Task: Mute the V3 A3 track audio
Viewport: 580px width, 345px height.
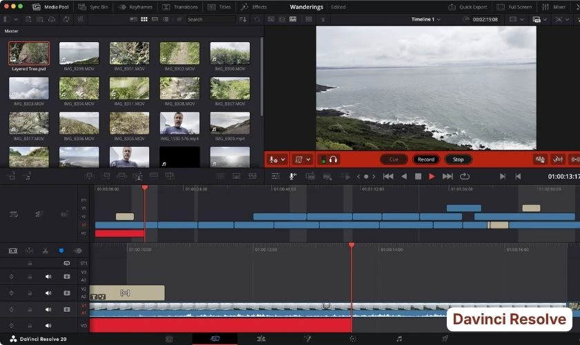Action: (48, 277)
